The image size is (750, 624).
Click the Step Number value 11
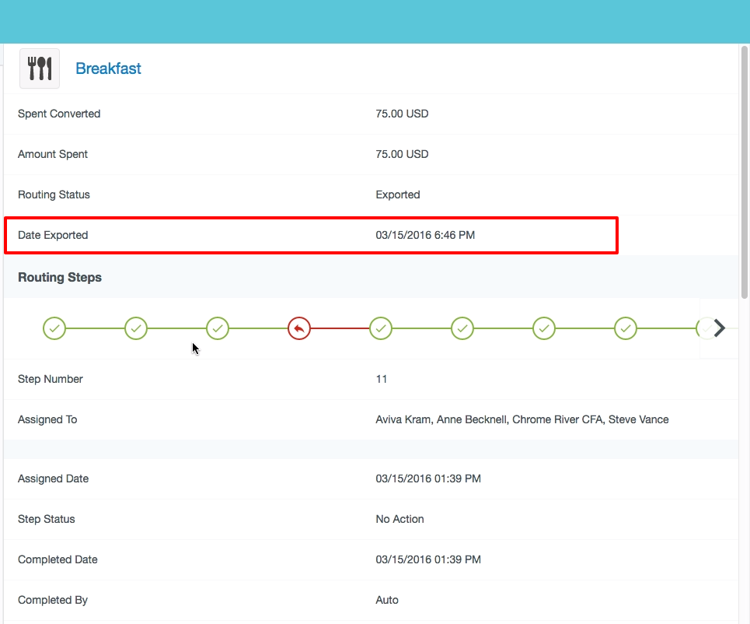click(x=381, y=379)
